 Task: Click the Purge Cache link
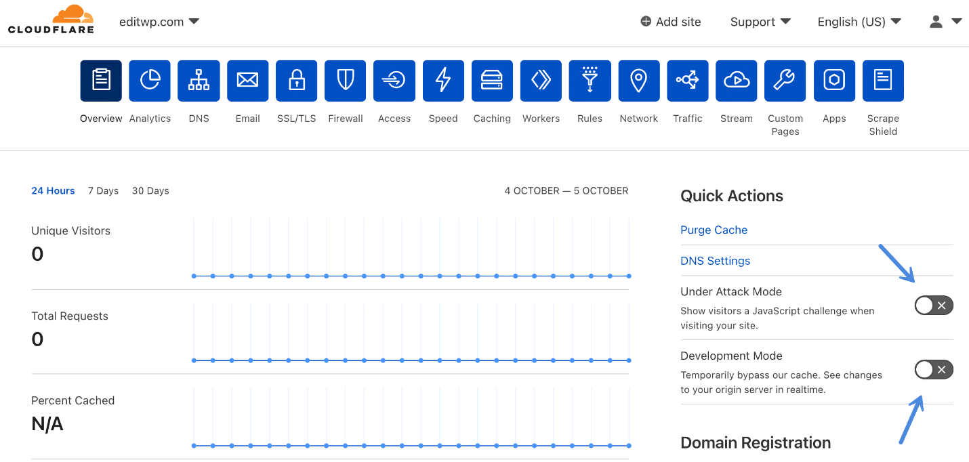click(x=714, y=230)
